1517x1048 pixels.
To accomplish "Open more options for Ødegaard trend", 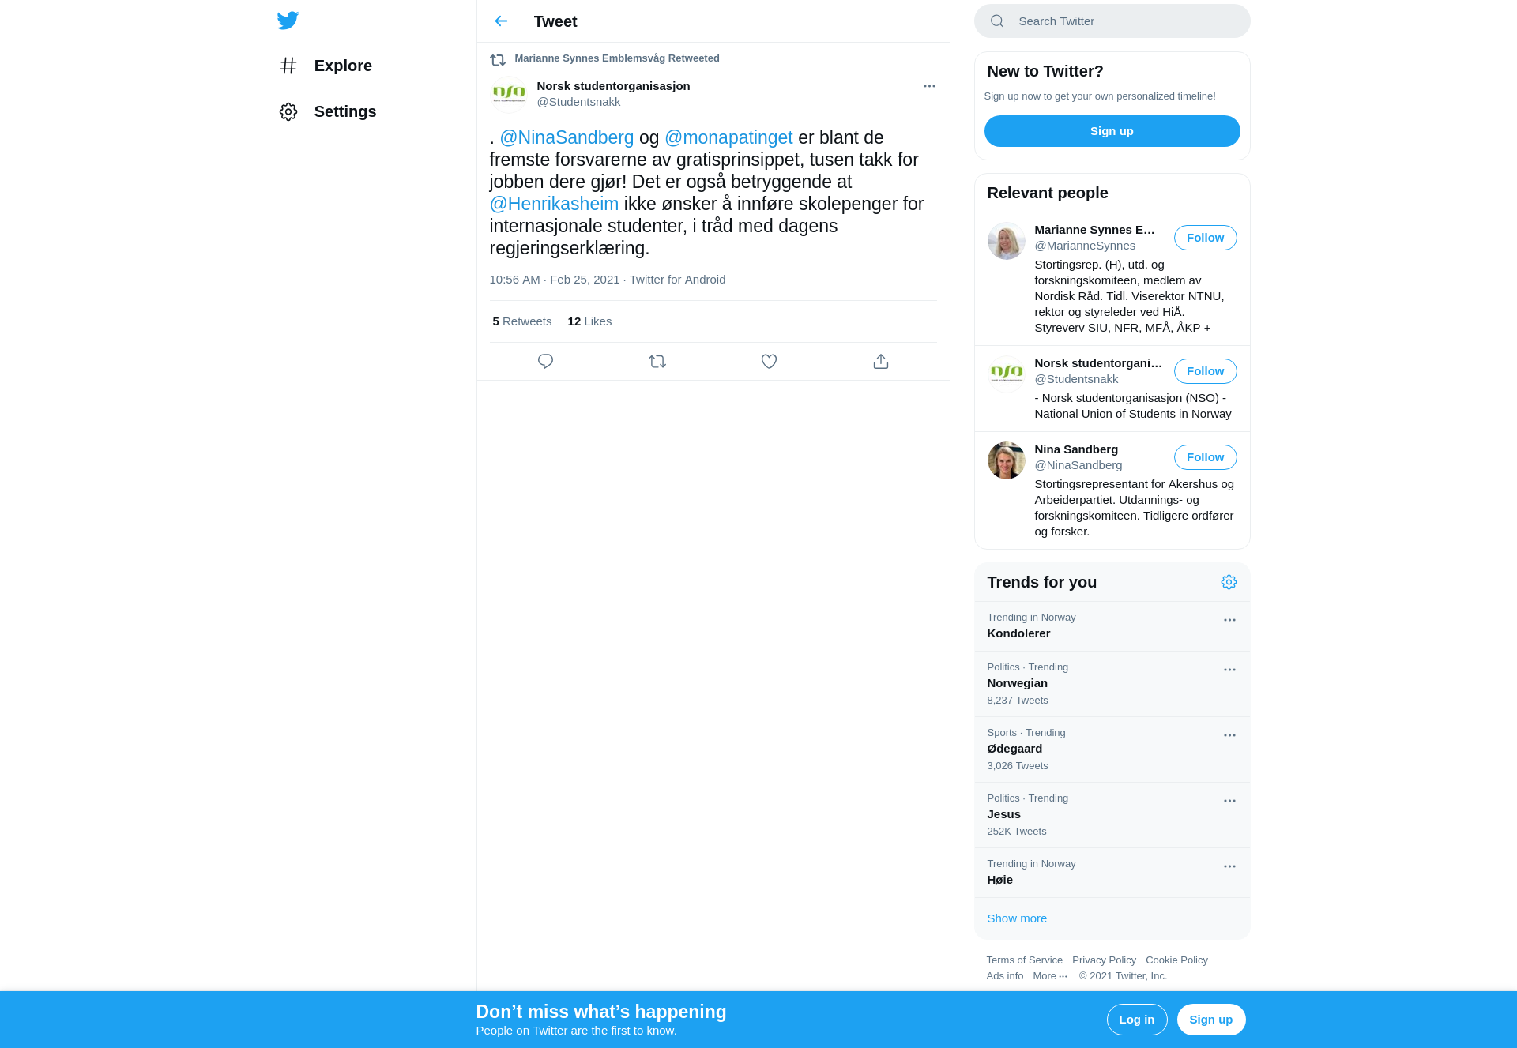I will (1229, 735).
